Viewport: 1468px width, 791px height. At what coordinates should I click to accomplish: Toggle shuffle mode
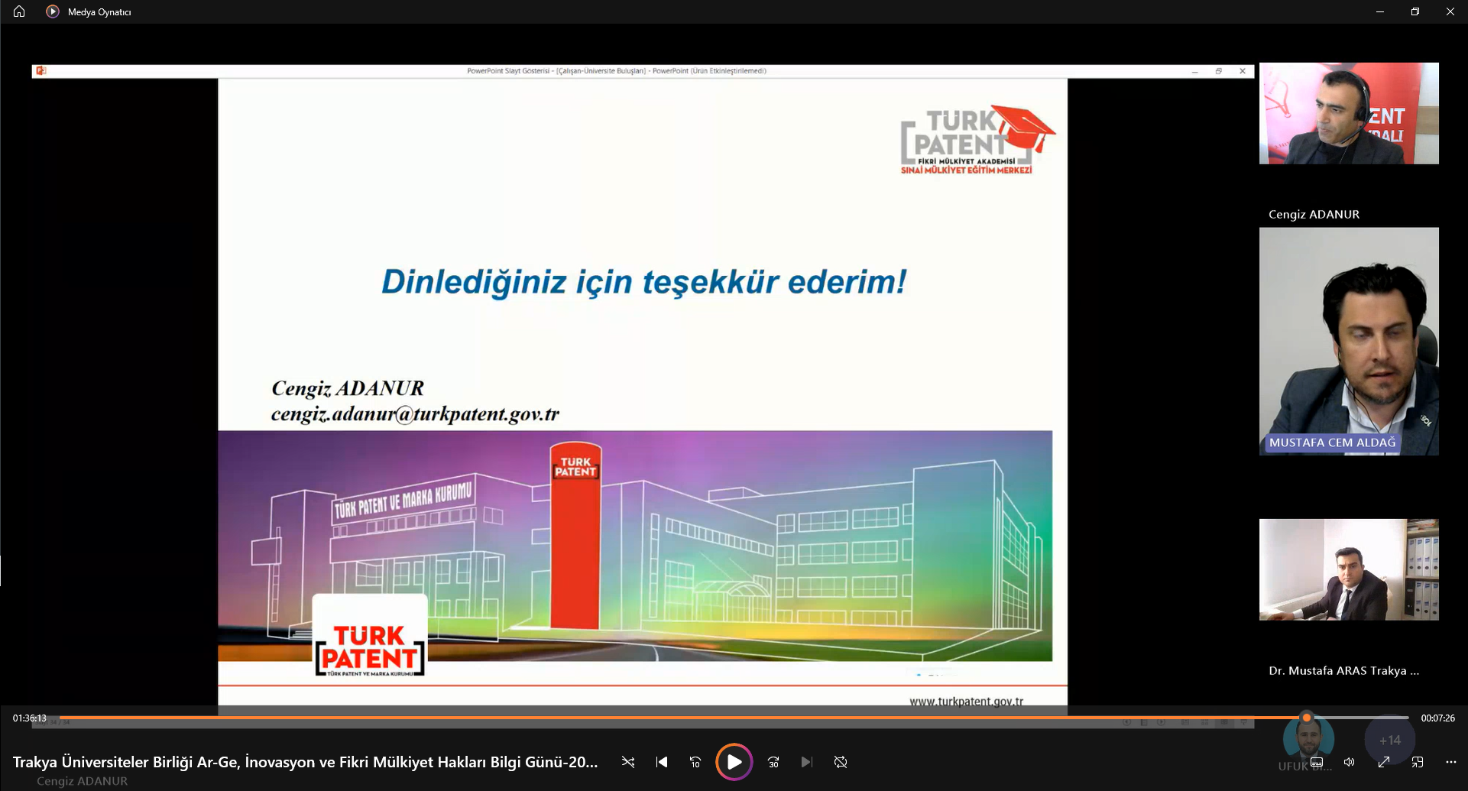point(628,762)
